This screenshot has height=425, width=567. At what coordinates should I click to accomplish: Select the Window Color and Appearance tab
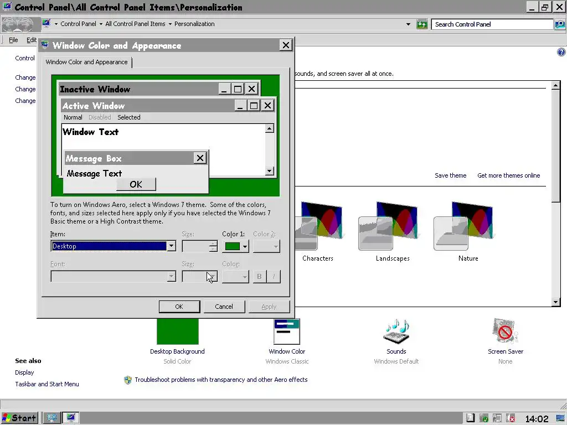pyautogui.click(x=87, y=62)
